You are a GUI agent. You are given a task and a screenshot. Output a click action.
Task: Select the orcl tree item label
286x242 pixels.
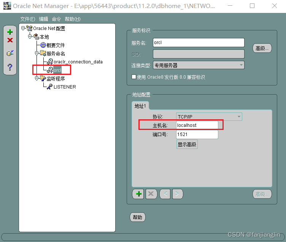(x=57, y=70)
